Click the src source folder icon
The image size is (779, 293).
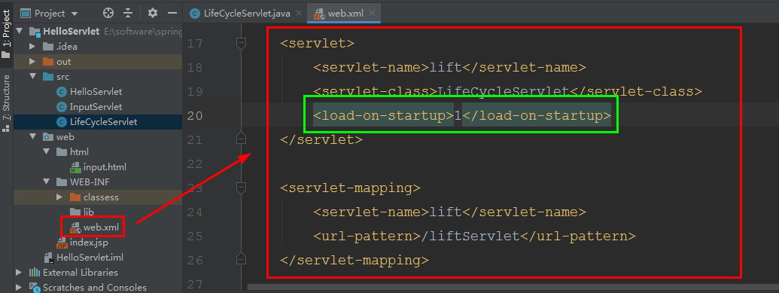coord(48,77)
